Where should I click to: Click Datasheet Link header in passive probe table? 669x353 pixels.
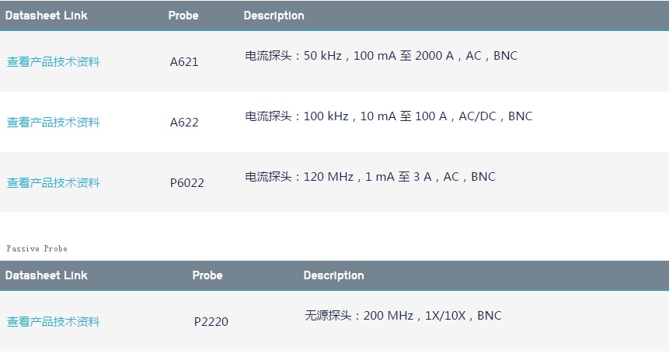47,275
